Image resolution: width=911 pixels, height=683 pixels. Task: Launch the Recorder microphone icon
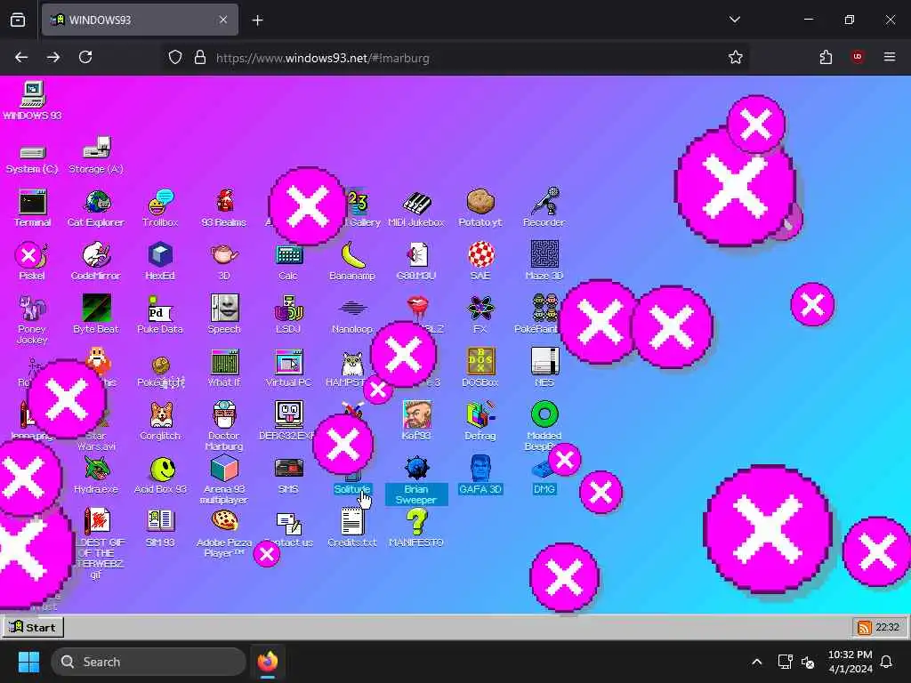click(x=544, y=202)
